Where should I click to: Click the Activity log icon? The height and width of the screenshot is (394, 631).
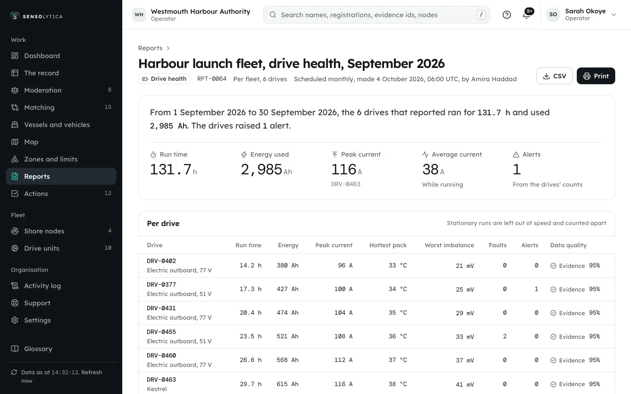pyautogui.click(x=15, y=286)
